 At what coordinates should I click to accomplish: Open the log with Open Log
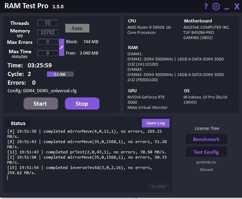point(156,123)
